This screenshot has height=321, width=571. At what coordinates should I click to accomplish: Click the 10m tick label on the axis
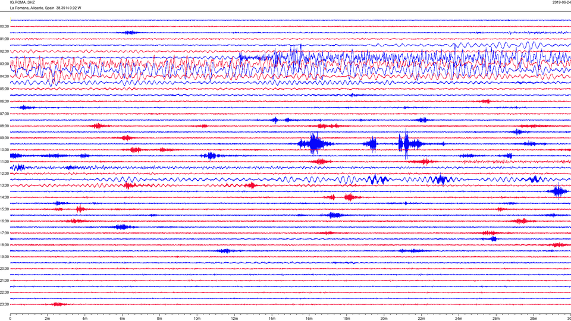[x=197, y=319]
